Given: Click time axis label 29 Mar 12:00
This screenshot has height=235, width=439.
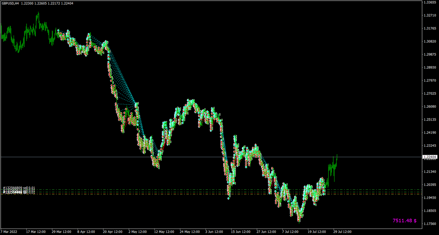Looking at the screenshot, I should click(61, 232).
